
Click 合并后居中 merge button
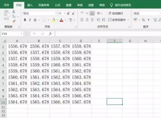pyautogui.click(x=117, y=20)
